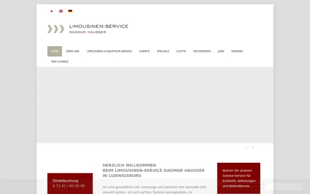Open Limousinen-/Chauffeur-Service menu item
The height and width of the screenshot is (194, 310).
(x=110, y=51)
